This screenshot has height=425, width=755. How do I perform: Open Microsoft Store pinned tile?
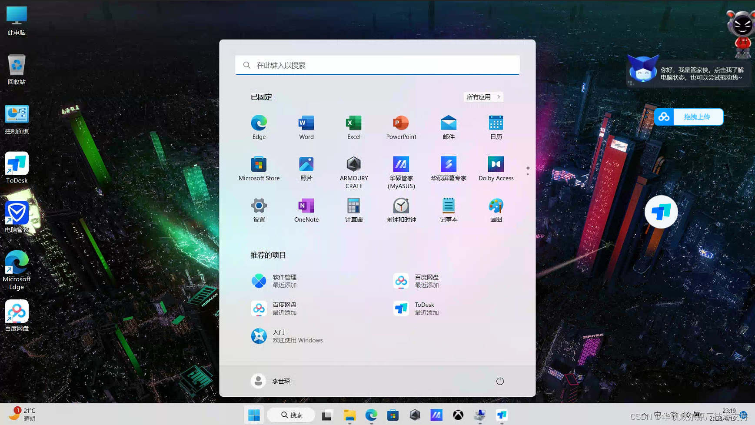pos(259,169)
